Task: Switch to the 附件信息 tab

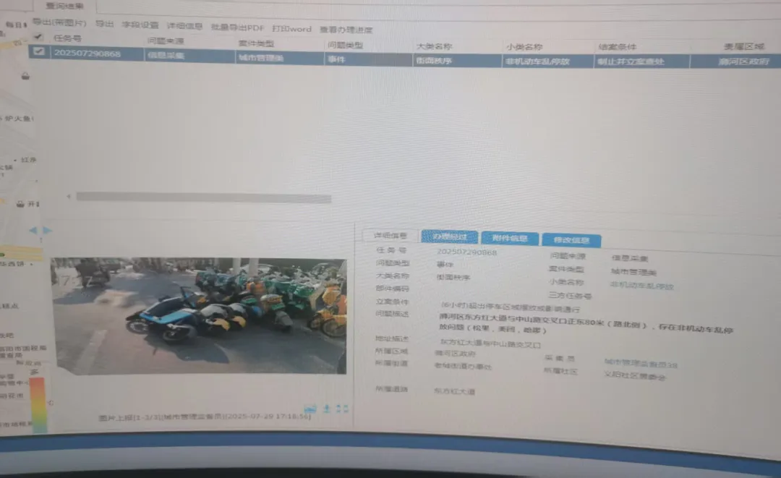Action: [510, 238]
